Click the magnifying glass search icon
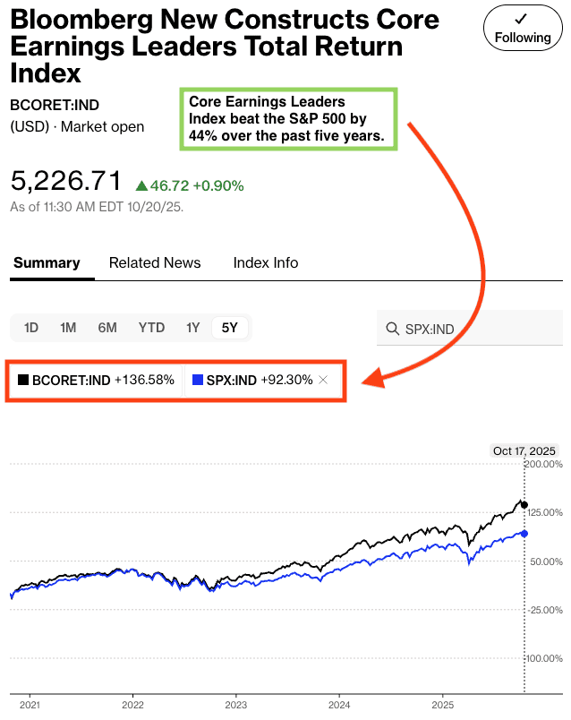 pyautogui.click(x=392, y=329)
